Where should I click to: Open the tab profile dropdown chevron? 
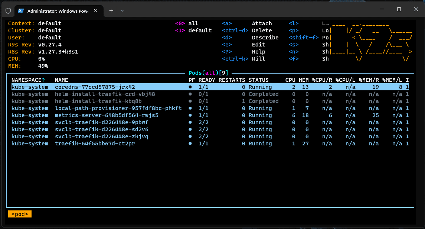click(x=122, y=11)
